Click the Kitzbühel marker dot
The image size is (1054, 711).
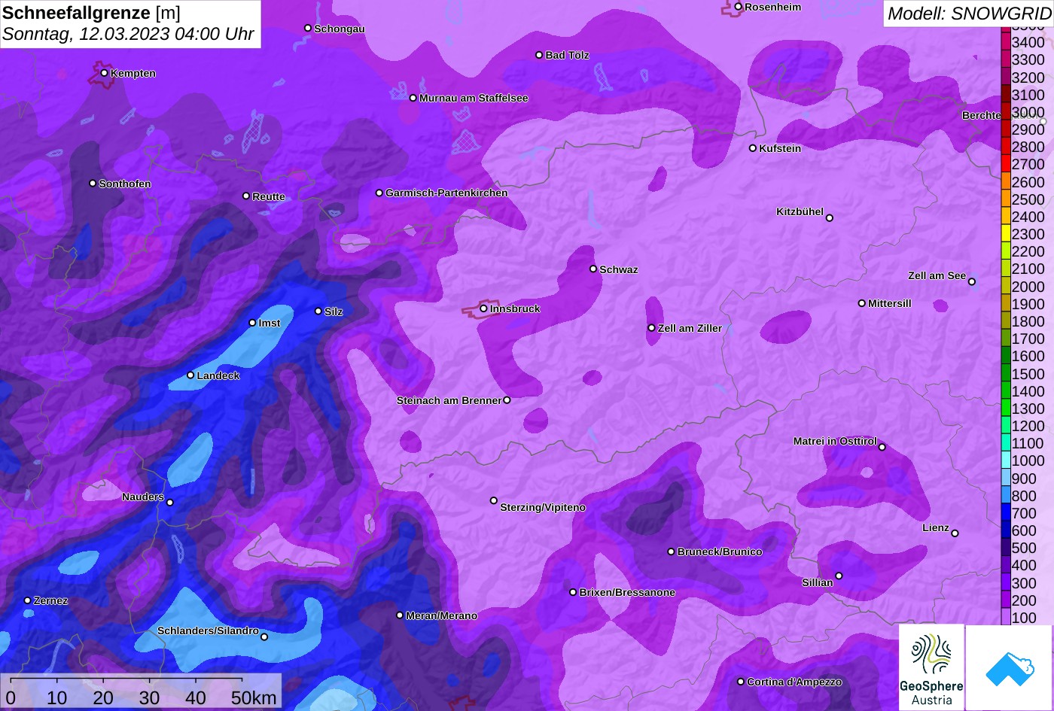click(829, 218)
